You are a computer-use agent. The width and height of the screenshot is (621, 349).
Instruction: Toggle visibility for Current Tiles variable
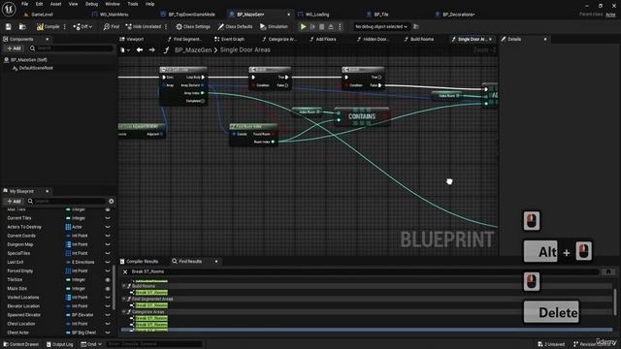[108, 218]
